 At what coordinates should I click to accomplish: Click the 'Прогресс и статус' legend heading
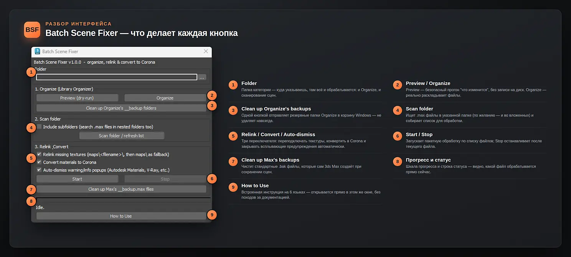[x=428, y=160]
